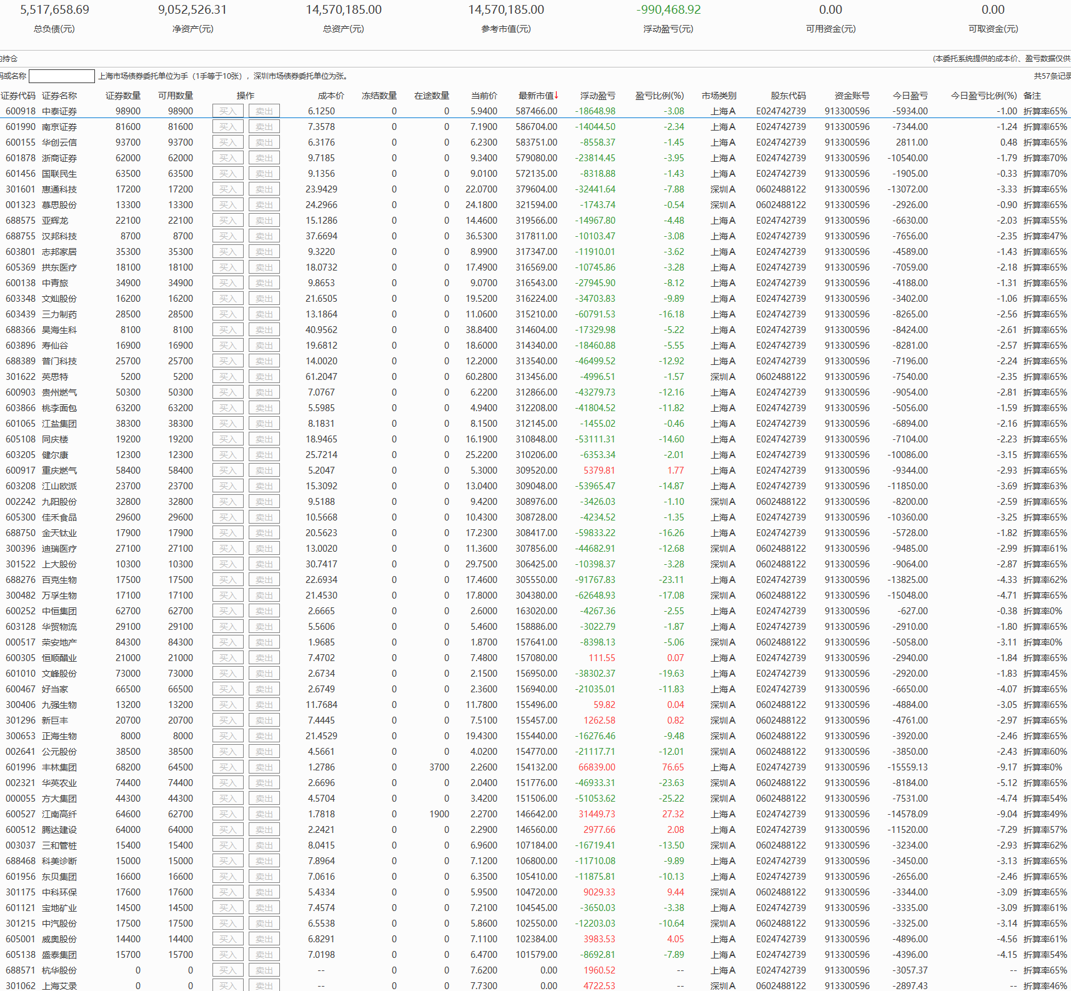Viewport: 1071px width, 991px height.
Task: Select the 惠通科技 stock name cell
Action: tap(59, 189)
